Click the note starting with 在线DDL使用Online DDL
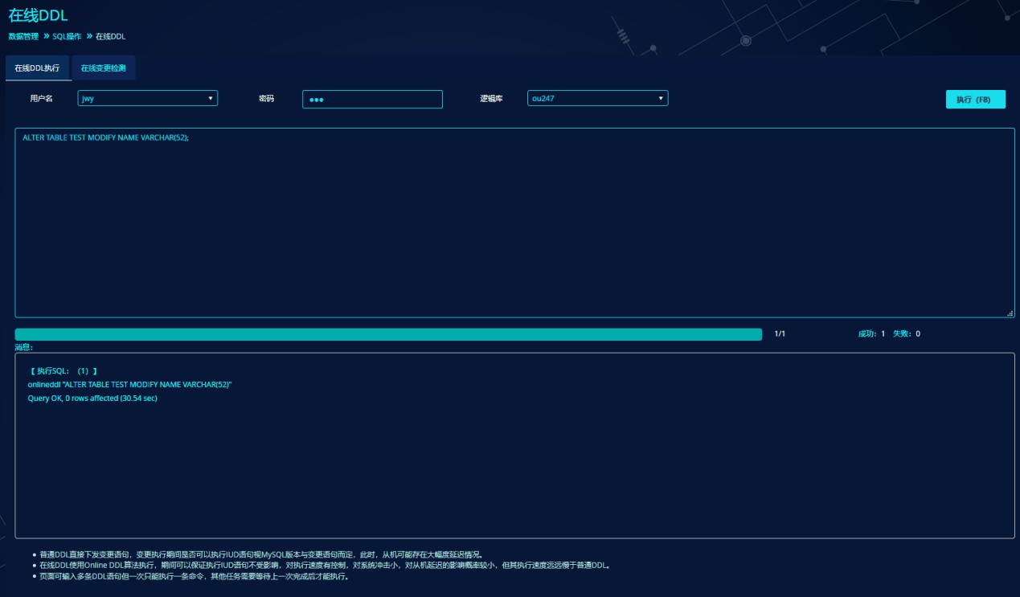This screenshot has width=1020, height=597. (x=325, y=566)
